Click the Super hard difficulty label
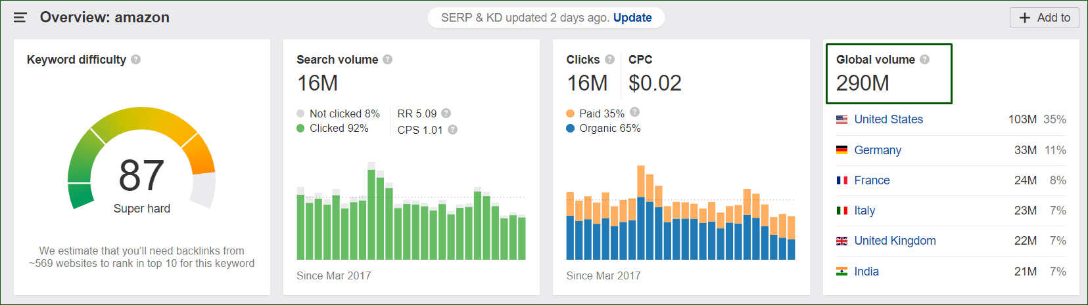The width and height of the screenshot is (1088, 305). coord(141,209)
